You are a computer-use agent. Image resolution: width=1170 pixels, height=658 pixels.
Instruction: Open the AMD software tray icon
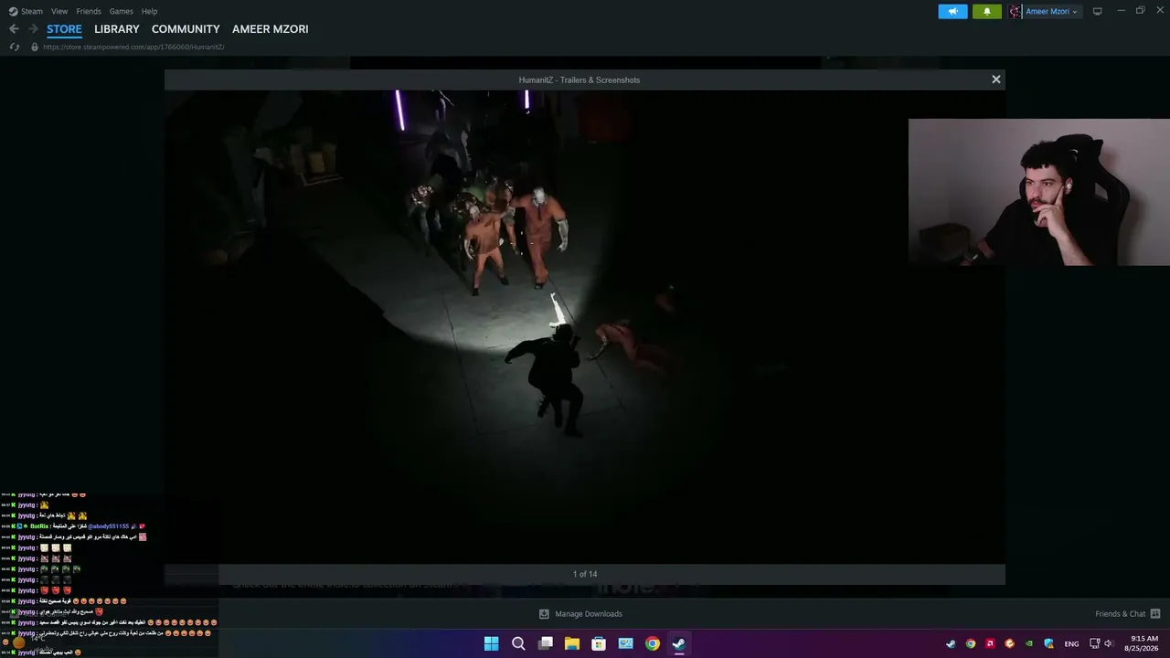(x=990, y=643)
